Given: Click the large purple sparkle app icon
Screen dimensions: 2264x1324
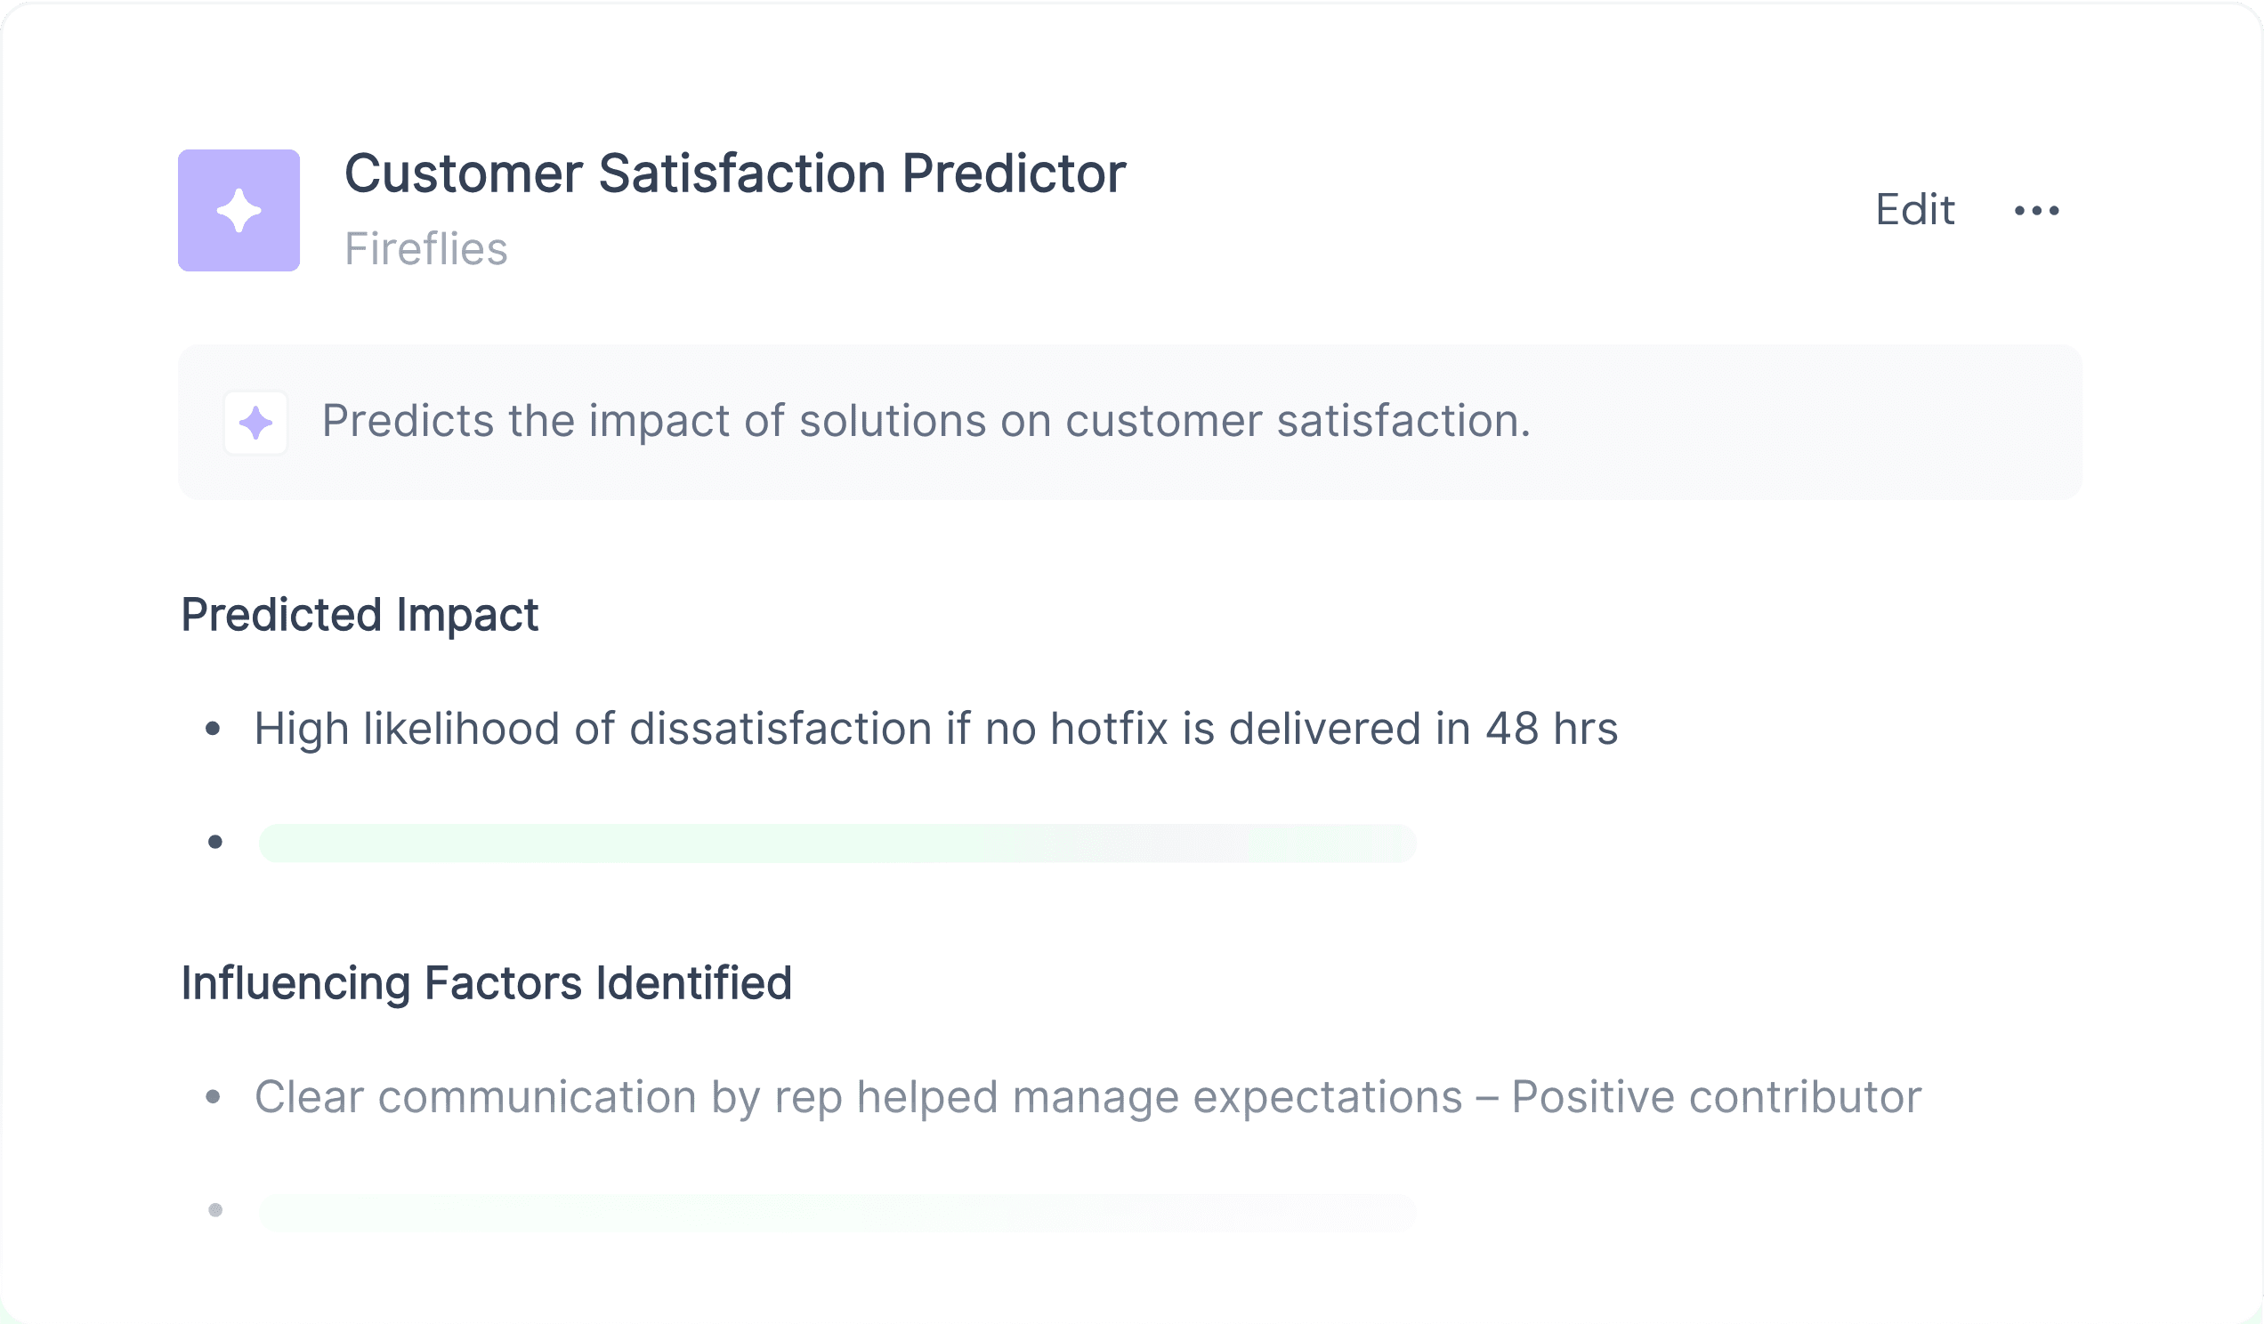Looking at the screenshot, I should (239, 210).
